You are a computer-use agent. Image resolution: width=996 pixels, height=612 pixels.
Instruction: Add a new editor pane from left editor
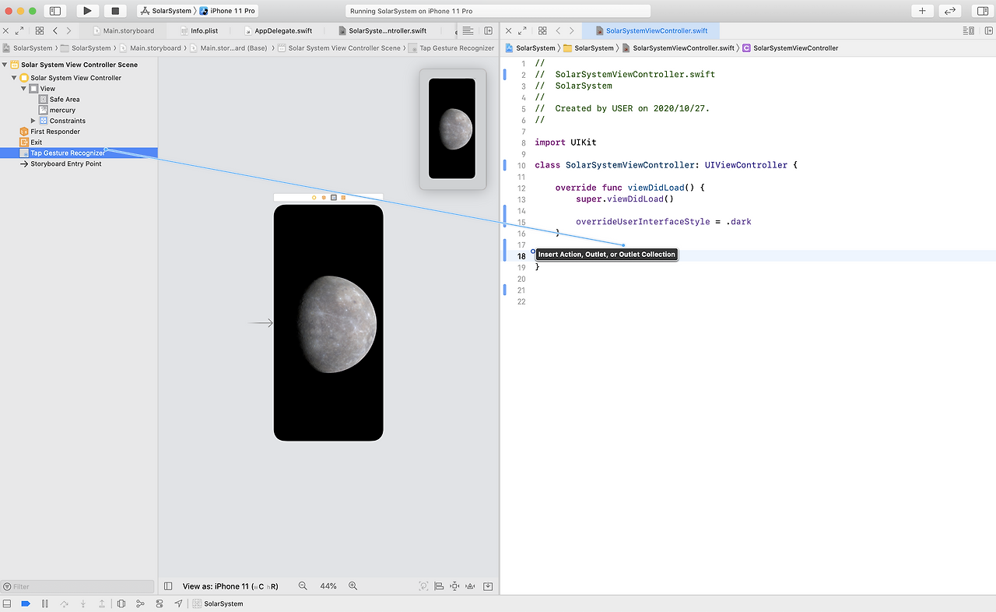point(489,31)
